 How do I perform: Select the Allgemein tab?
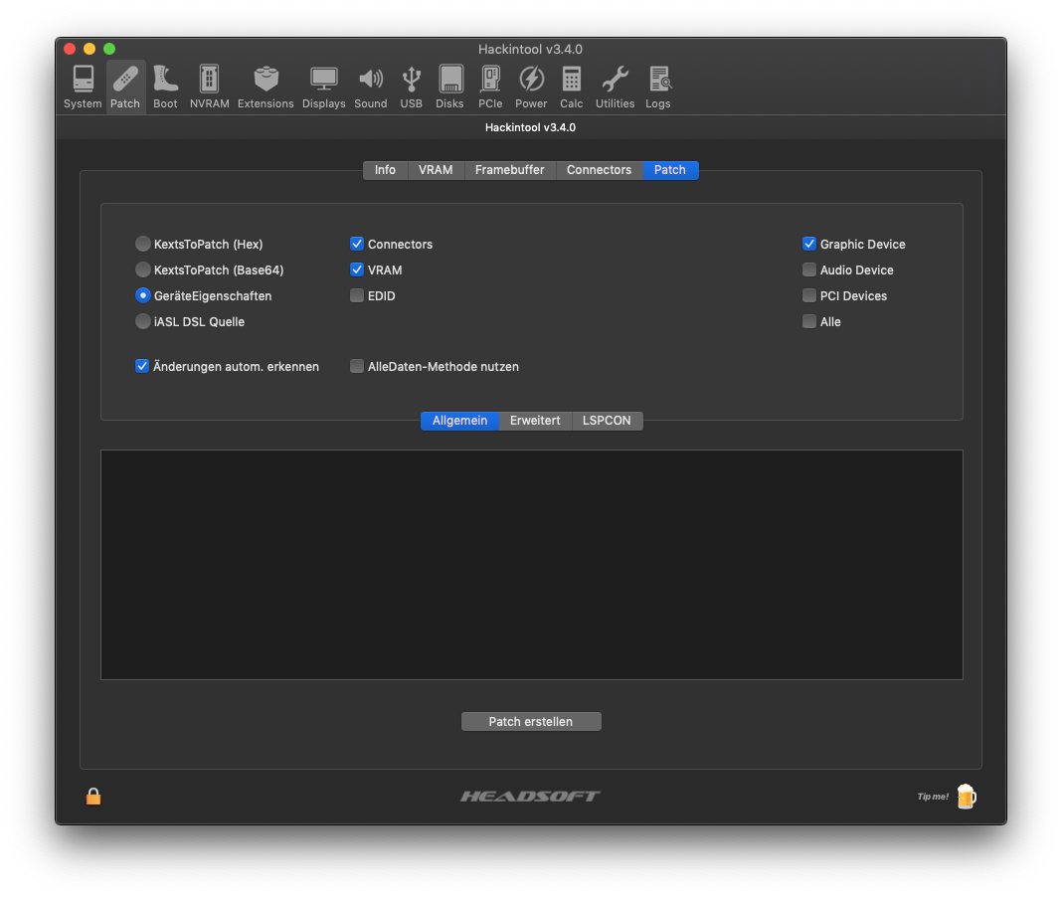[459, 421]
